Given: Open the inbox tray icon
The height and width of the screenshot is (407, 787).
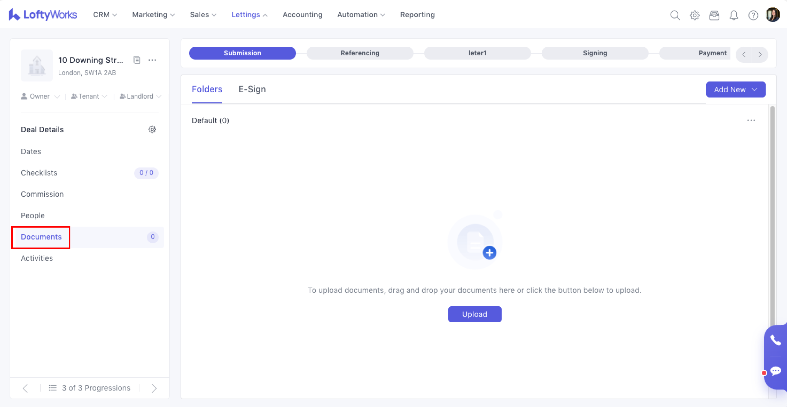Looking at the screenshot, I should (714, 15).
